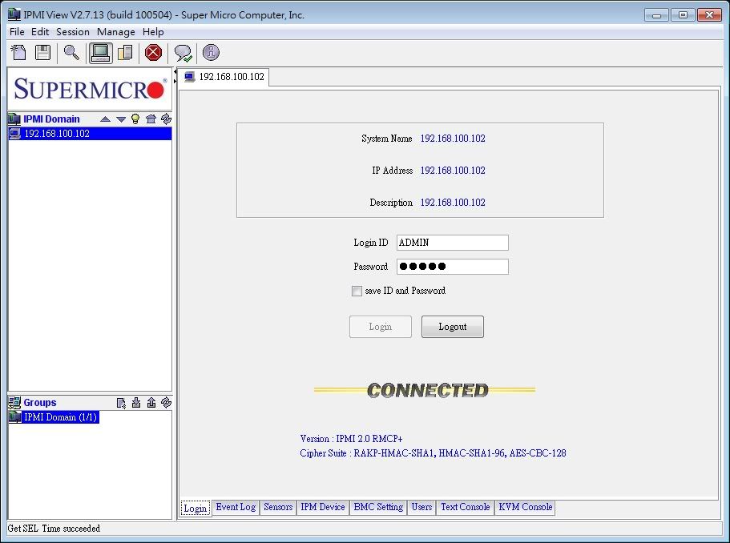Switch to the Event Log tab

coord(236,507)
